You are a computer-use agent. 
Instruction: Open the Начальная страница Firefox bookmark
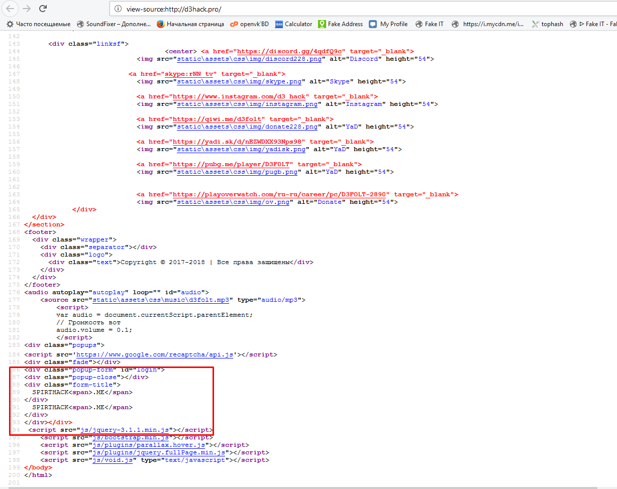(x=190, y=24)
